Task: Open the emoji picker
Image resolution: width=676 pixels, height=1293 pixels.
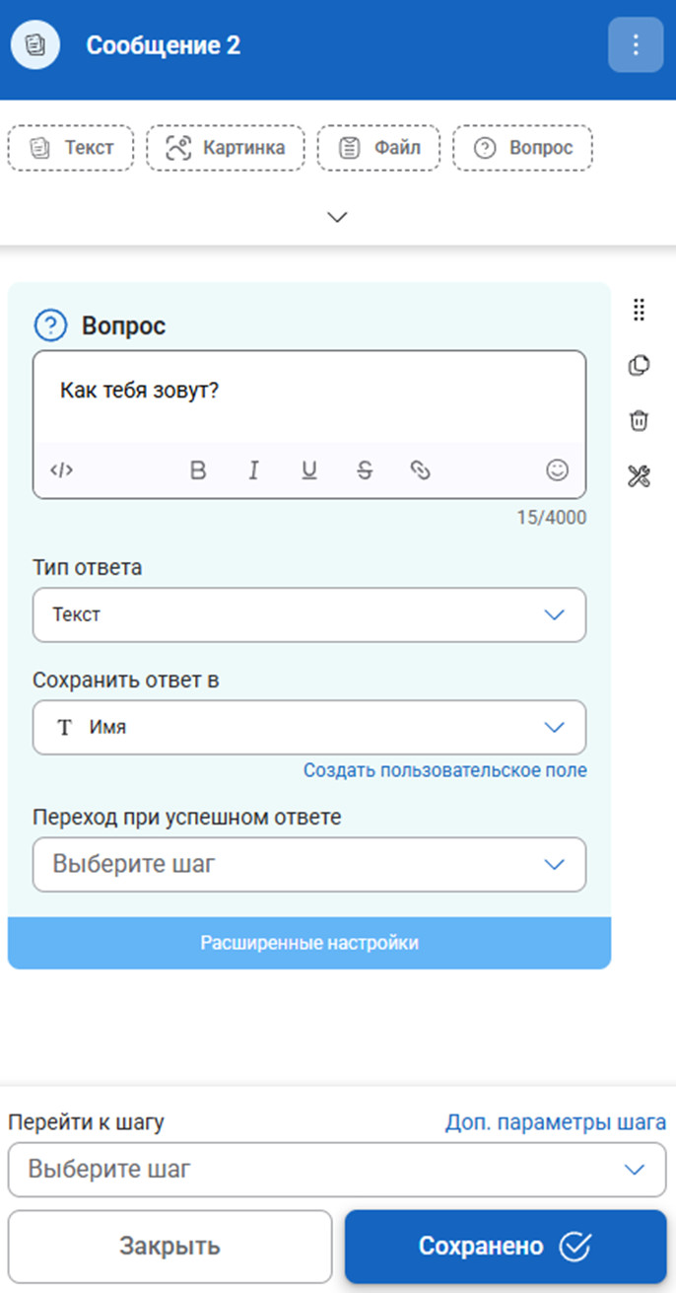Action: [x=558, y=470]
